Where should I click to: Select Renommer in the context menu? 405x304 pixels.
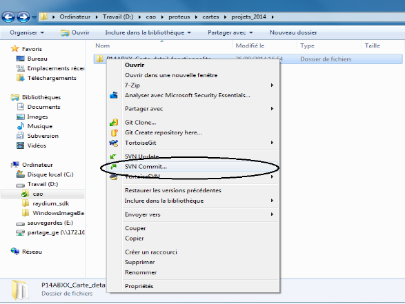(141, 272)
